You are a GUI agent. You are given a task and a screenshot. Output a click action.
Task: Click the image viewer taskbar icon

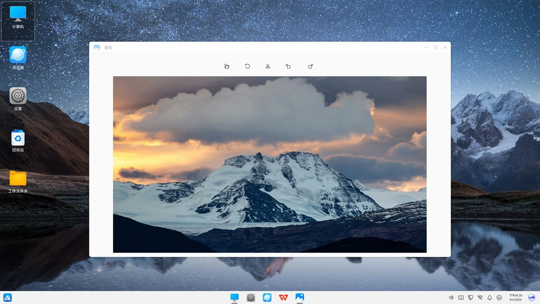pos(300,297)
